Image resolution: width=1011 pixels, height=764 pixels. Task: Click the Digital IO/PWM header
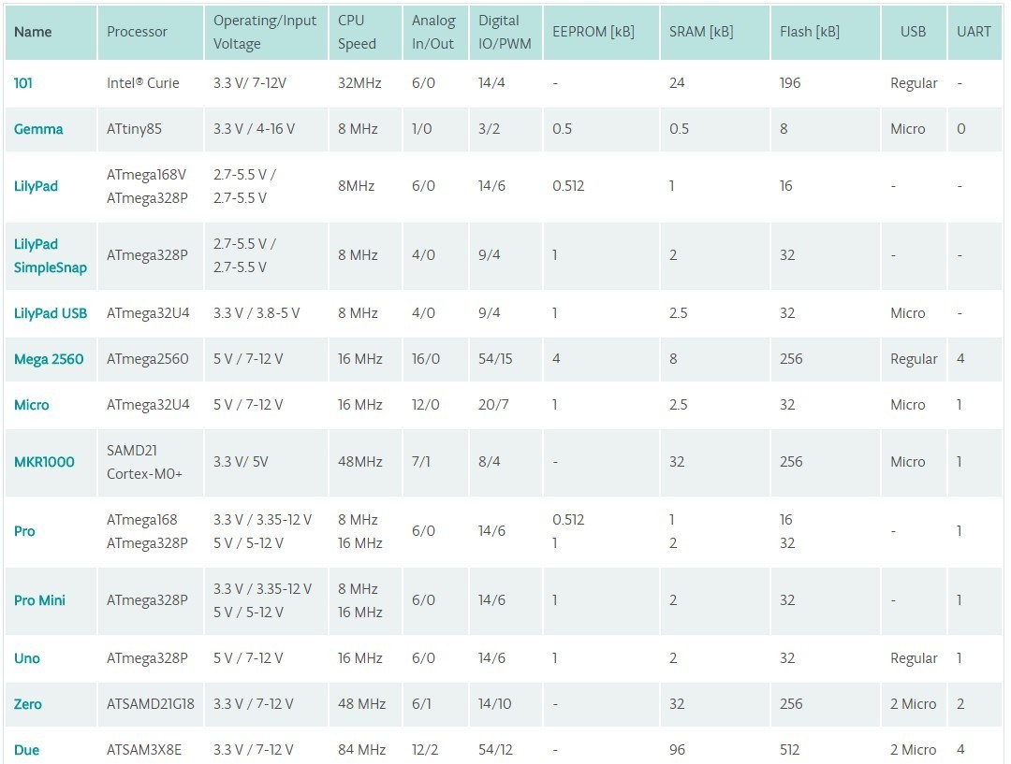tap(506, 32)
